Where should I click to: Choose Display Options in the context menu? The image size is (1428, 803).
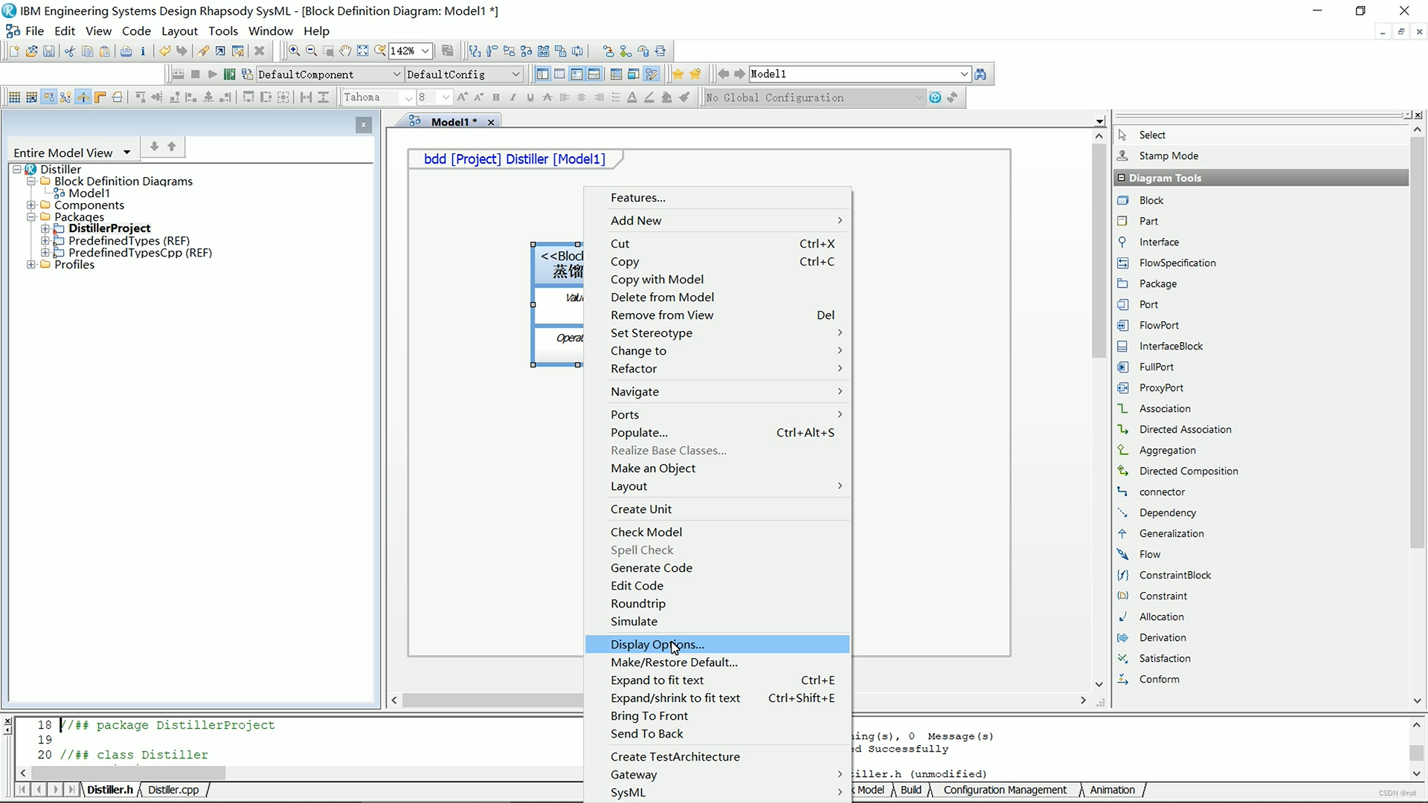pos(657,645)
